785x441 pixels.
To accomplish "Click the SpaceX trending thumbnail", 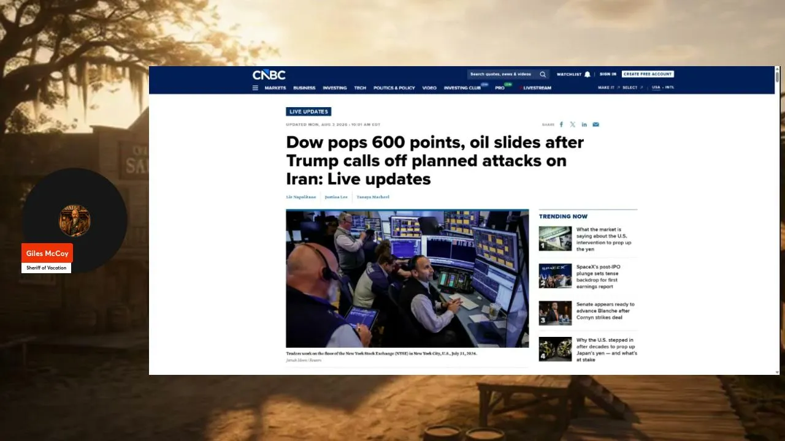I will pos(556,276).
